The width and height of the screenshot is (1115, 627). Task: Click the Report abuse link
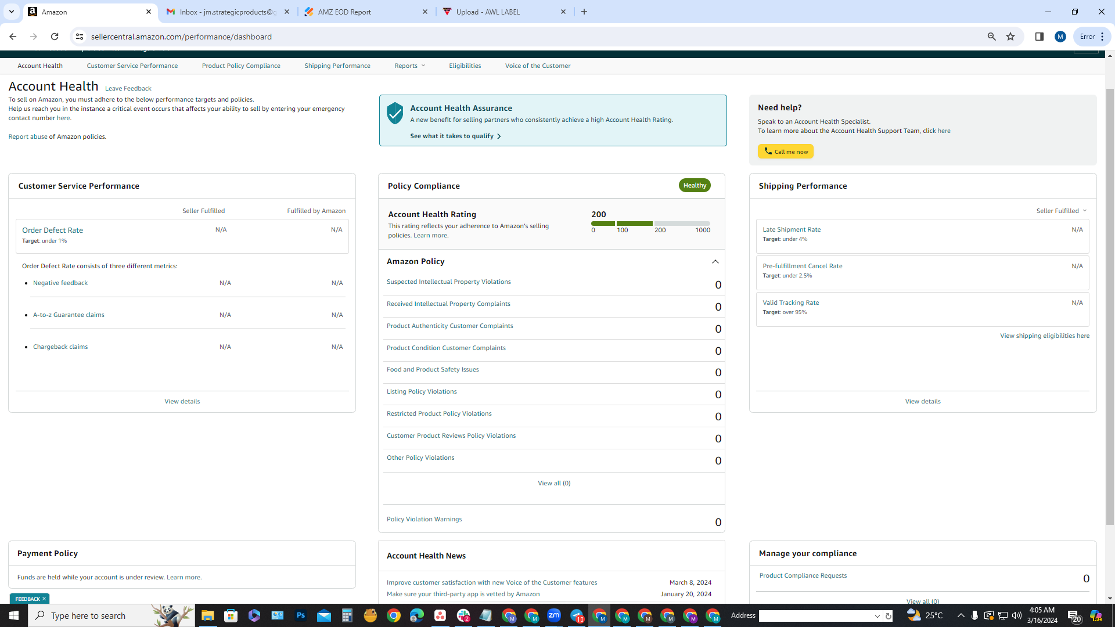tap(28, 136)
